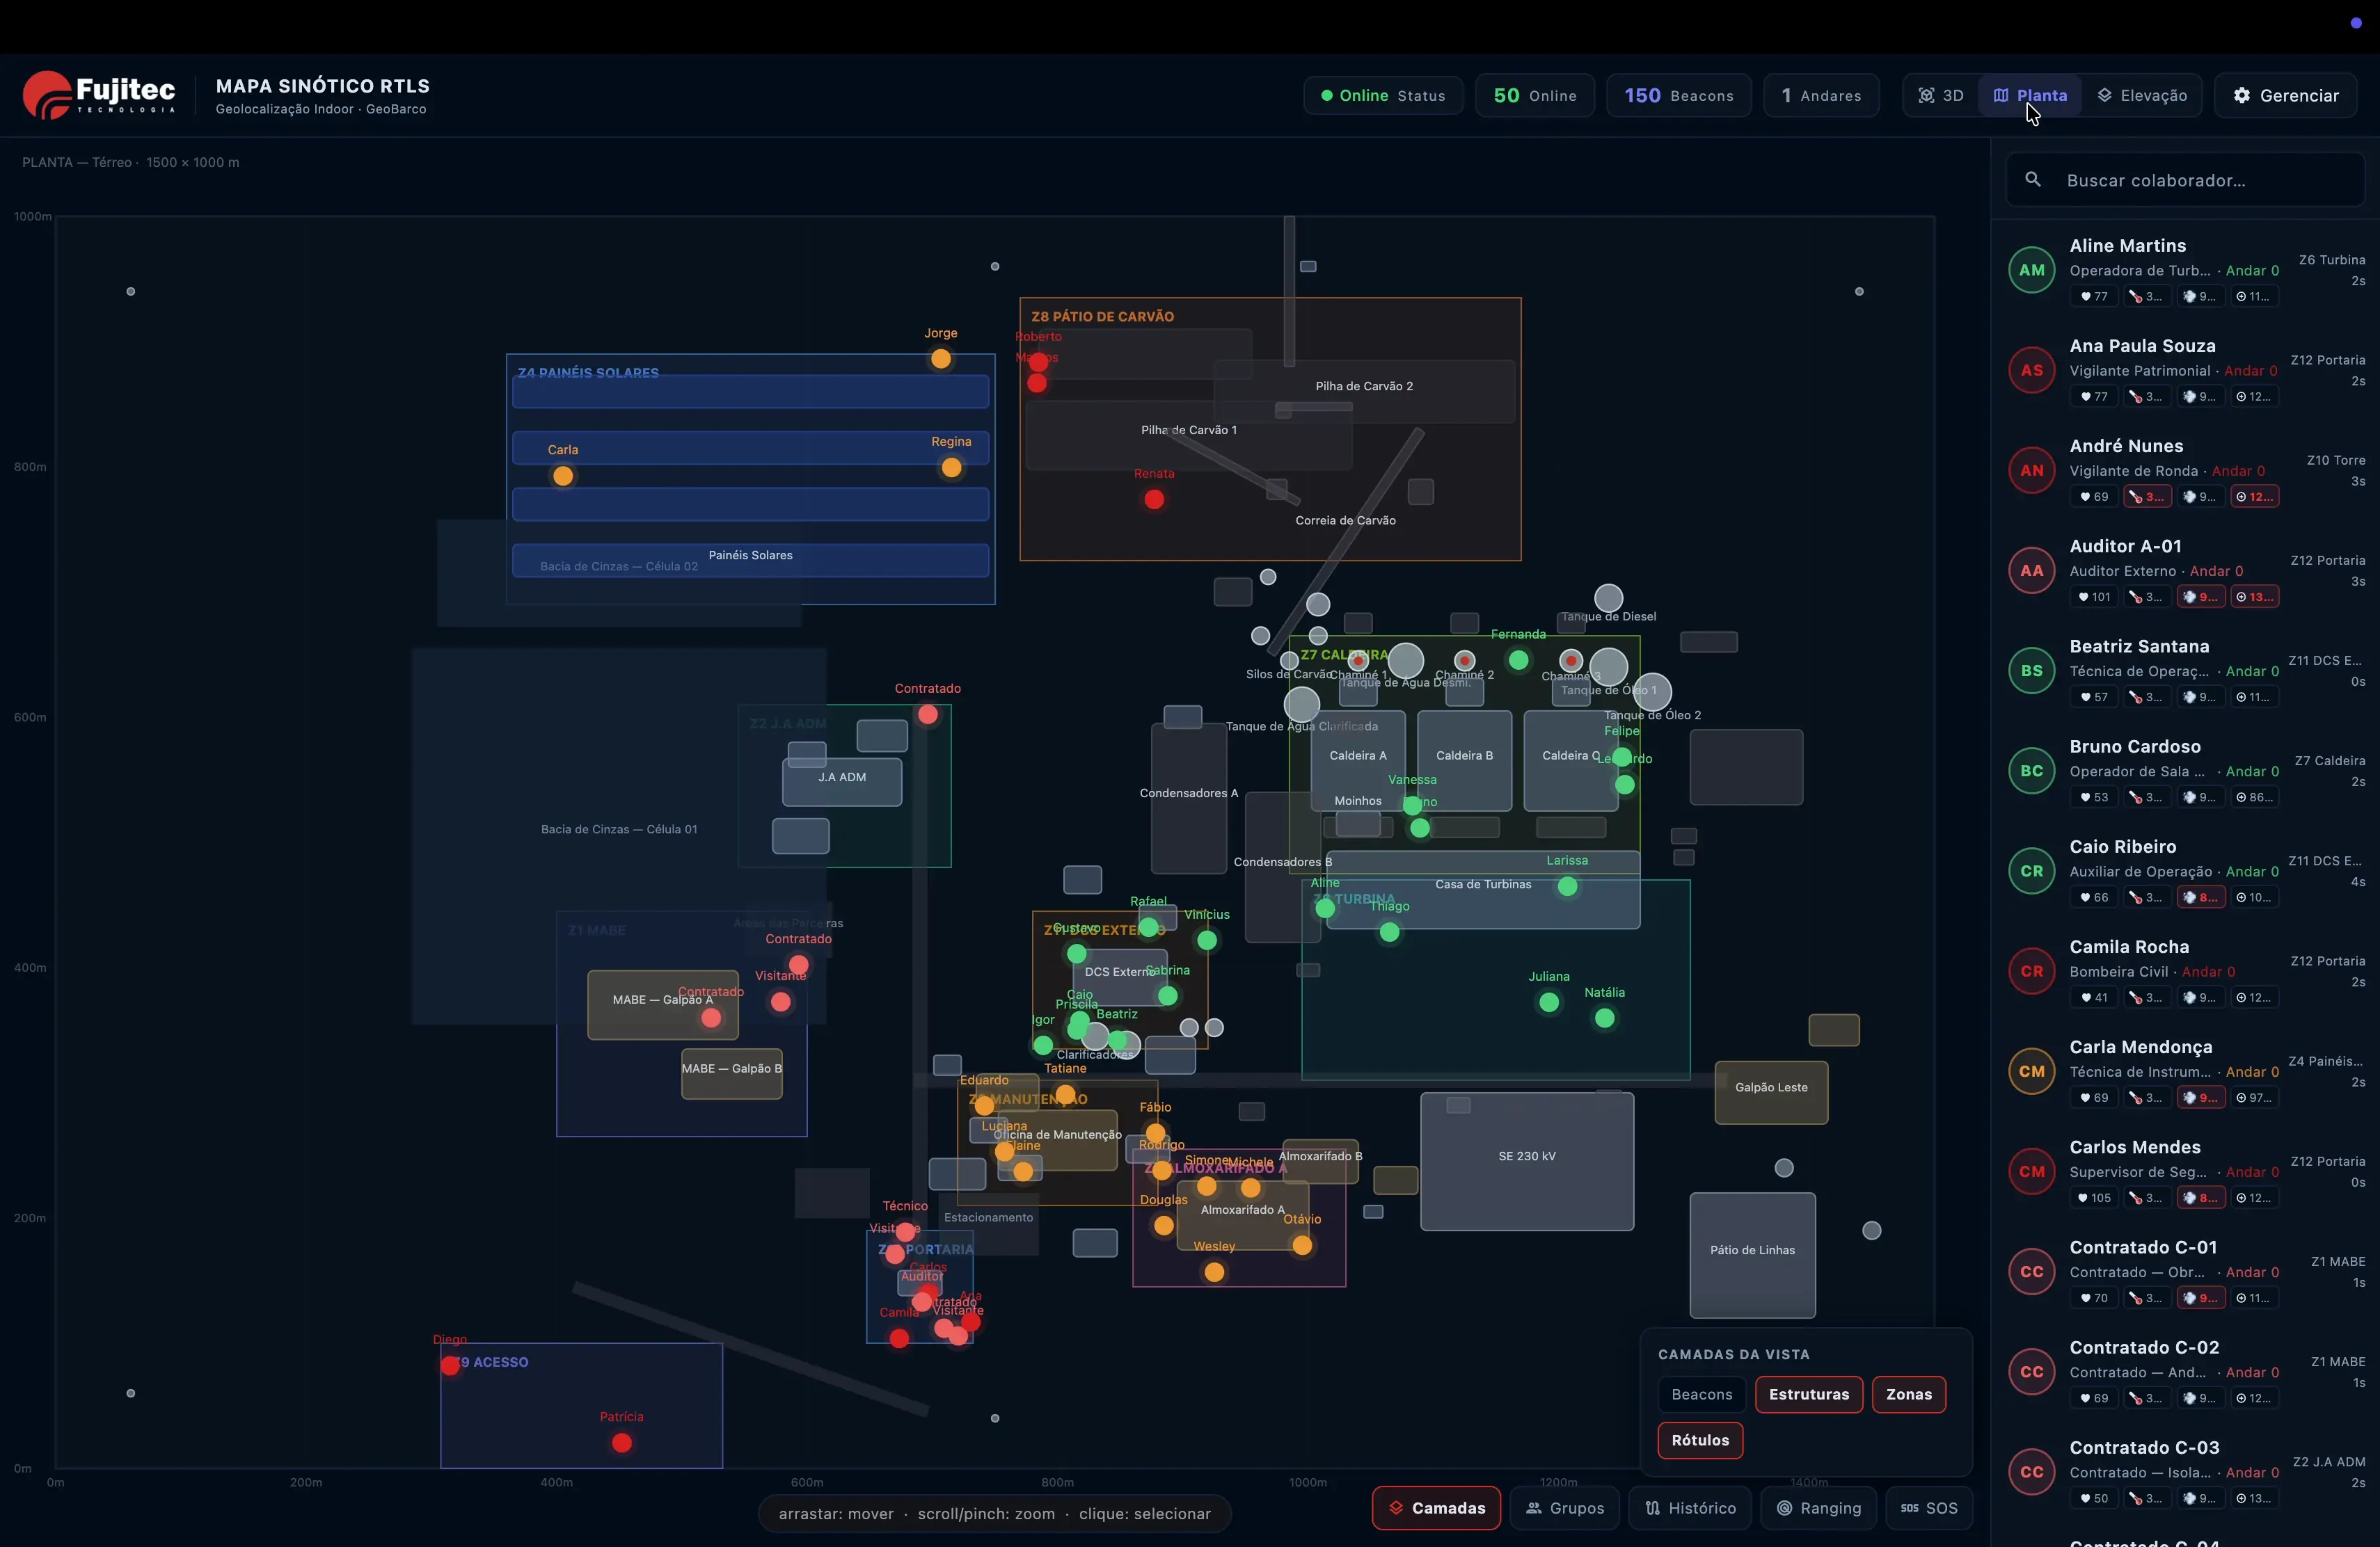Viewport: 2380px width, 1547px height.
Task: Turn off the Estruturas layer
Action: 1809,1394
